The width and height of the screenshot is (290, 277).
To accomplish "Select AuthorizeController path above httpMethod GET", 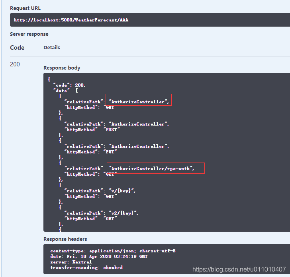I will point(139,102).
